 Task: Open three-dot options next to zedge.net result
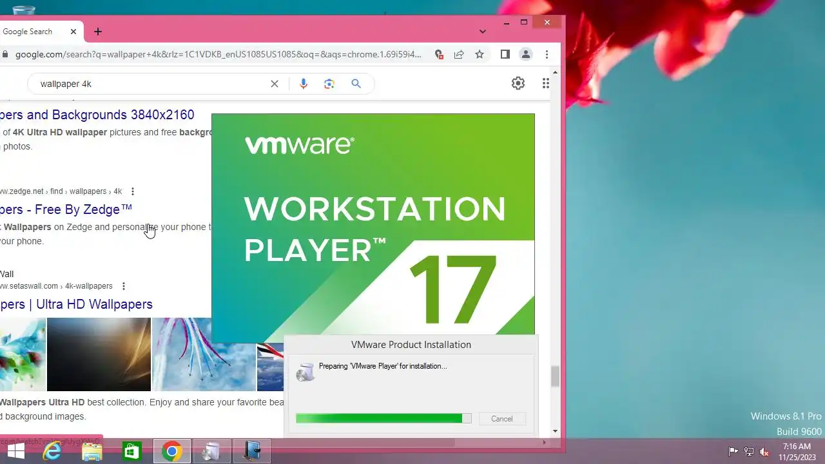tap(133, 191)
